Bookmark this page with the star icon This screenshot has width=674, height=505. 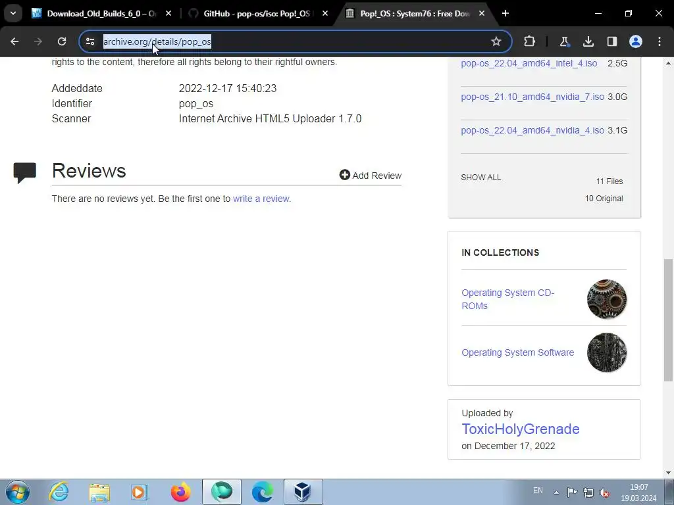pos(496,41)
